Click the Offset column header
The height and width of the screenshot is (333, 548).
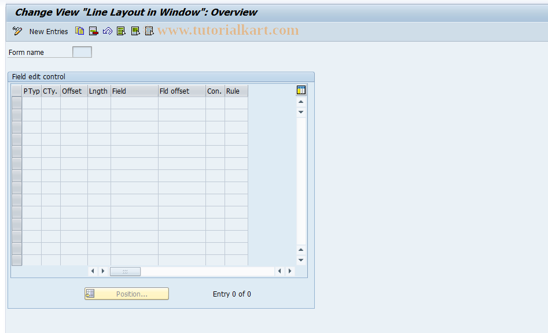(x=73, y=91)
